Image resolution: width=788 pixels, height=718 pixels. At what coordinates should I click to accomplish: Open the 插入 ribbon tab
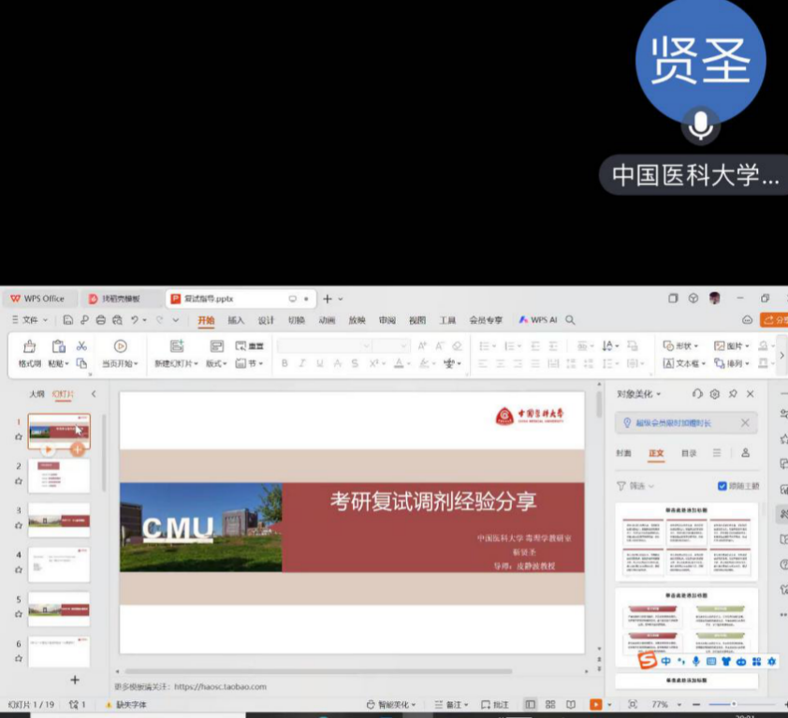(236, 320)
